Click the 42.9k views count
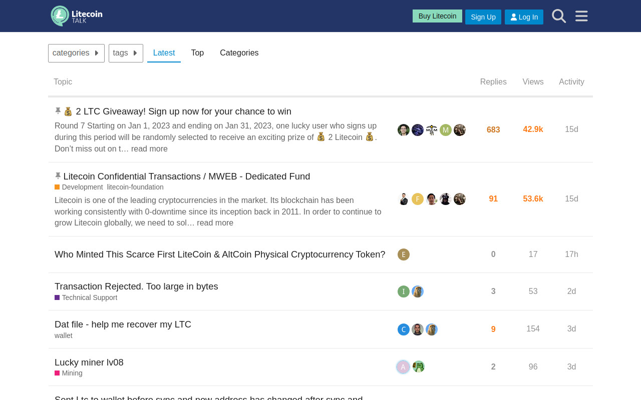Viewport: 641px width, 400px height. tap(533, 129)
